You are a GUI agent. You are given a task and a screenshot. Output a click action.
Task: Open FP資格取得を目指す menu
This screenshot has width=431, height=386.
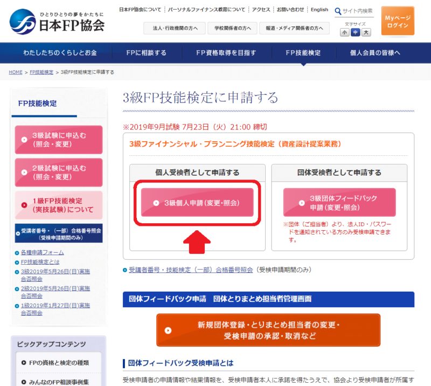[x=226, y=53]
